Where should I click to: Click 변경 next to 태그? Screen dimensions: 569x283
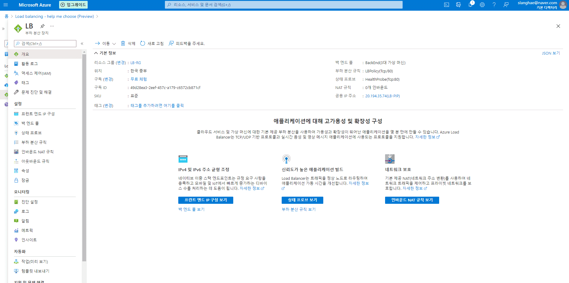pyautogui.click(x=108, y=105)
